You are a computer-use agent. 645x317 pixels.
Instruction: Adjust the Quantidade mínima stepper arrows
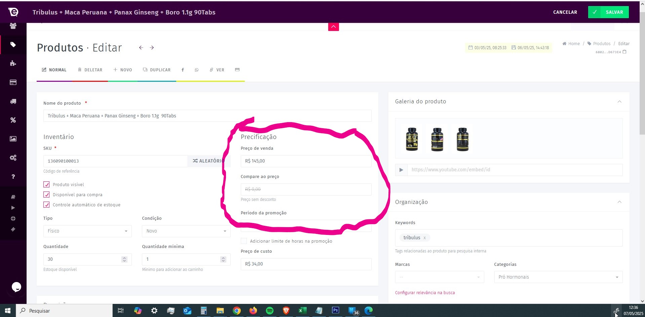[x=223, y=259]
